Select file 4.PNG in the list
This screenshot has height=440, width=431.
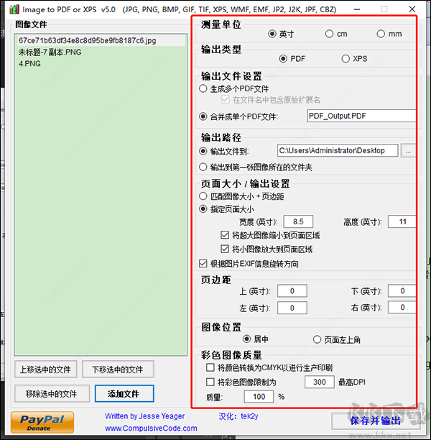(101, 64)
